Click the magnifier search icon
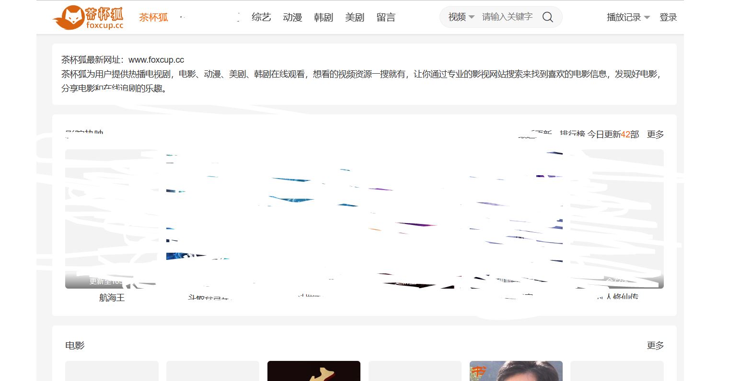740x381 pixels. (x=547, y=17)
